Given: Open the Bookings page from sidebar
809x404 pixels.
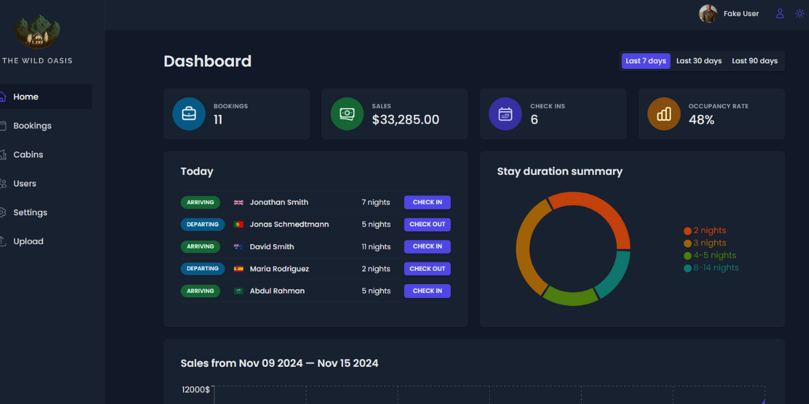Looking at the screenshot, I should click(46, 126).
